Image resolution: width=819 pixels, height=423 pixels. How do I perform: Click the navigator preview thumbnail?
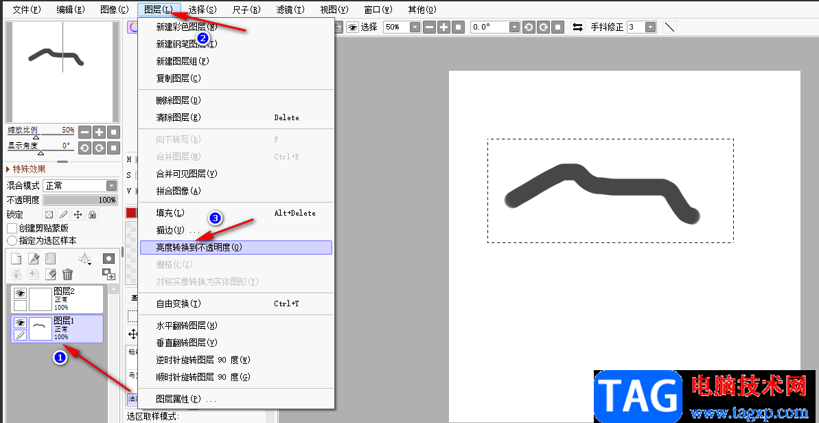[x=62, y=72]
